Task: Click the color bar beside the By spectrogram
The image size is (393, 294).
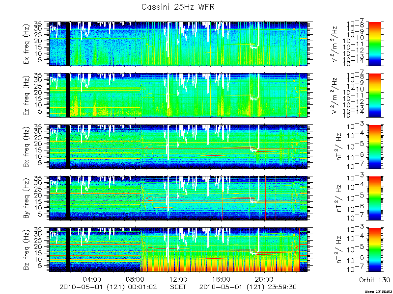Action: point(374,198)
